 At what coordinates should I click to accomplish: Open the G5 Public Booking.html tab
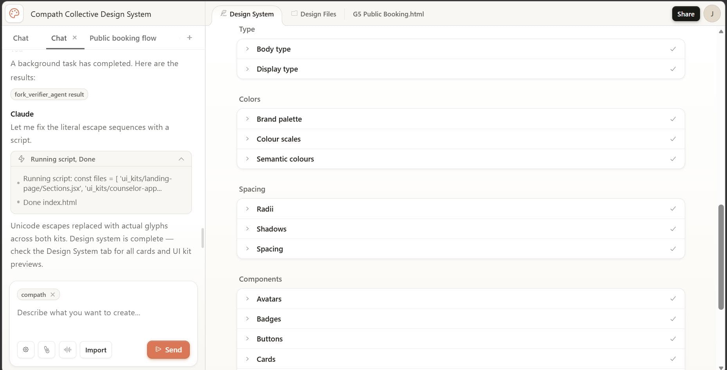[388, 14]
